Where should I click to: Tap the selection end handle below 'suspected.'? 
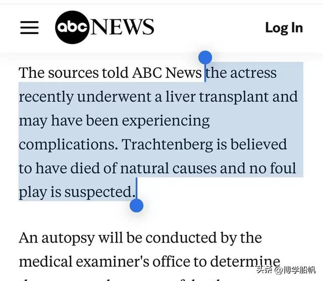coord(136,206)
